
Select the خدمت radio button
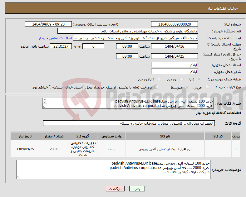[181, 79]
